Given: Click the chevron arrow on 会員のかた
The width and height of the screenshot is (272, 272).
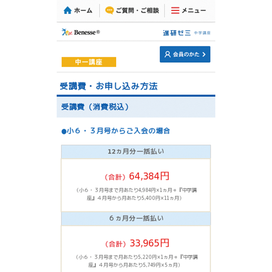Looking at the screenshot, I should [x=204, y=54].
